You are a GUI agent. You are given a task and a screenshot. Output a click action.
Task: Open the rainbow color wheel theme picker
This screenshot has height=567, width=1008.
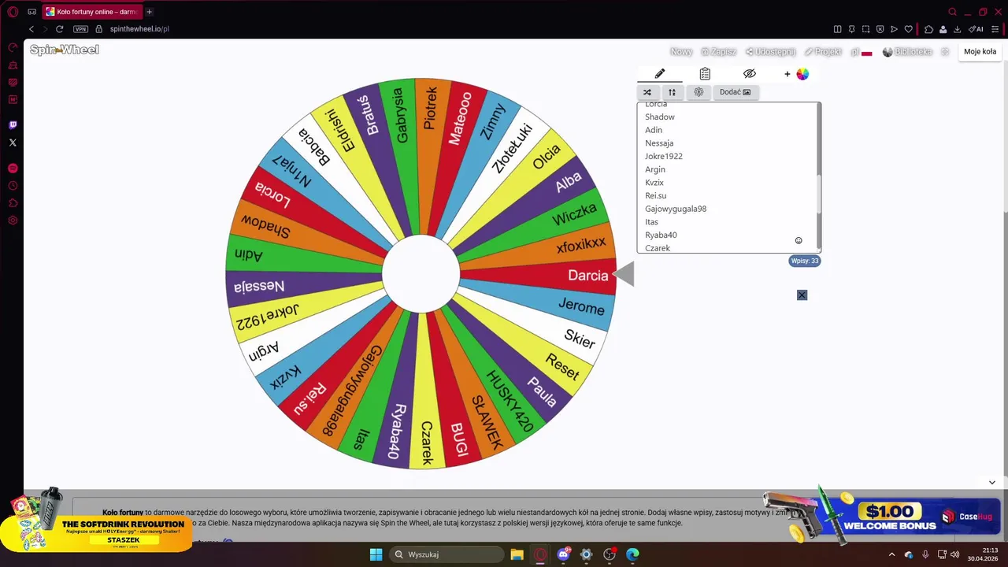802,74
